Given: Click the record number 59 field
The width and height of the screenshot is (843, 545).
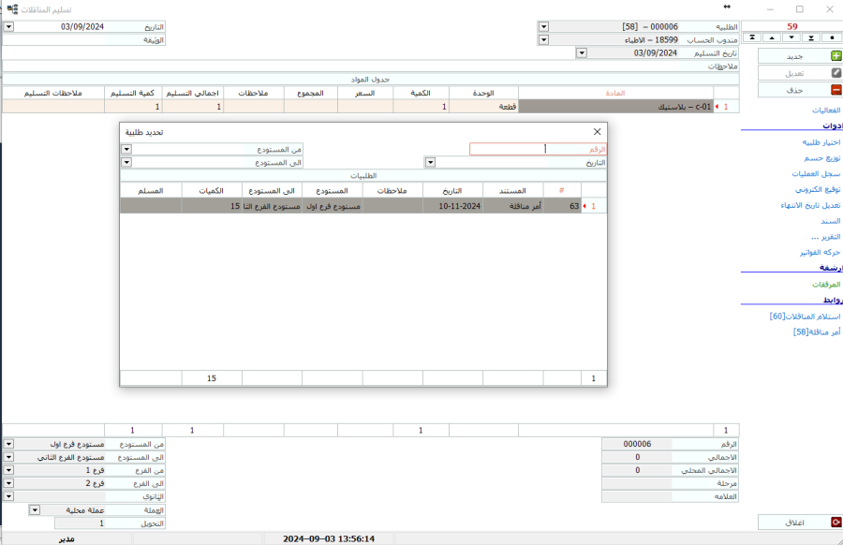Looking at the screenshot, I should click(x=791, y=26).
